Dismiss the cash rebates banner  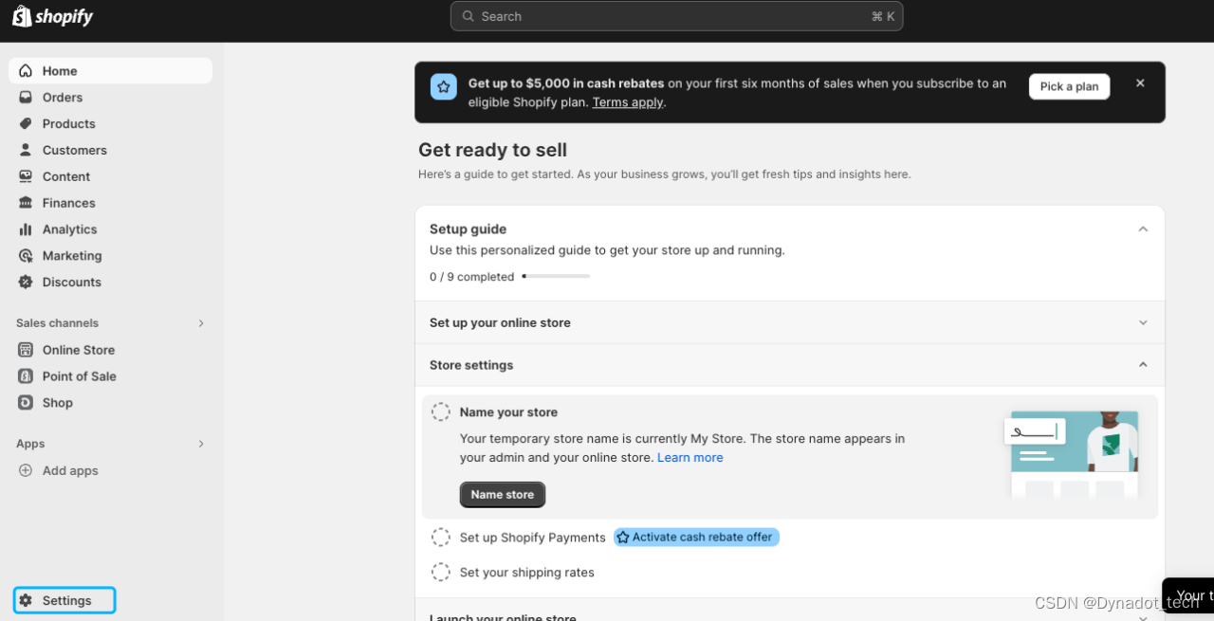point(1140,83)
